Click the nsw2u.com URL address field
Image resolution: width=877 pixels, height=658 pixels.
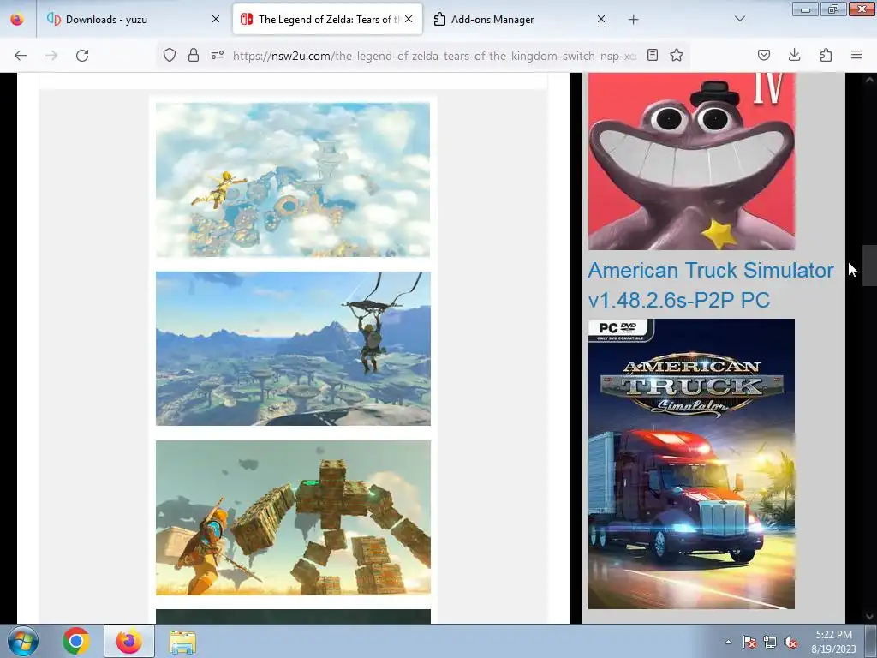[x=434, y=56]
